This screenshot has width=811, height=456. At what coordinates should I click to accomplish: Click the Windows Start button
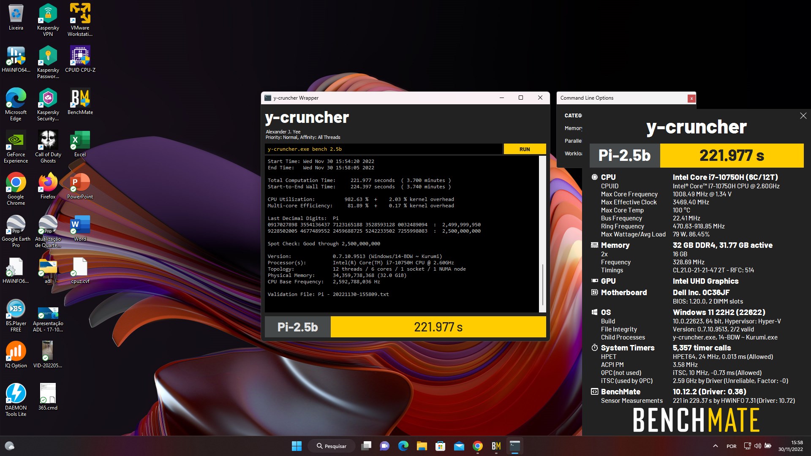(x=297, y=446)
